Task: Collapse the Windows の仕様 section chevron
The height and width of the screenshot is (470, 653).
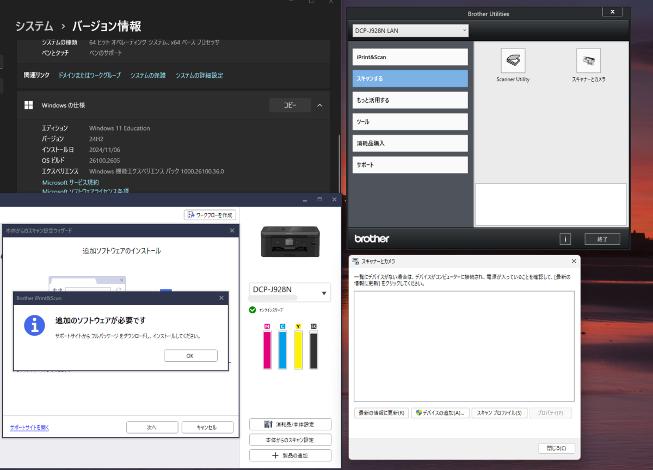Action: point(320,106)
